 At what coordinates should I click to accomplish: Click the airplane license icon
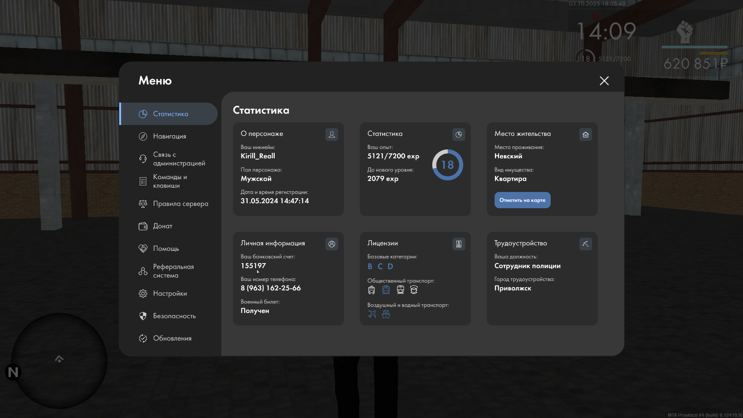[372, 314]
